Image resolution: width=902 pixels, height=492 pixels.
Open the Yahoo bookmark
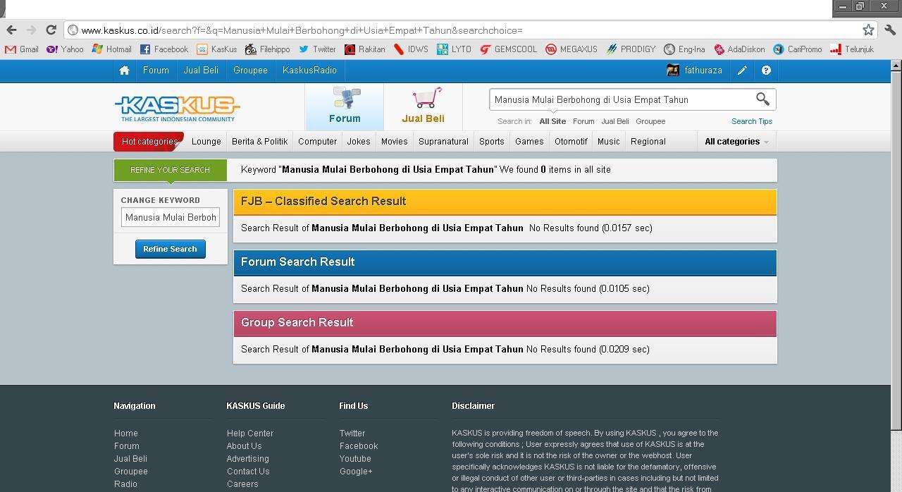[x=65, y=49]
